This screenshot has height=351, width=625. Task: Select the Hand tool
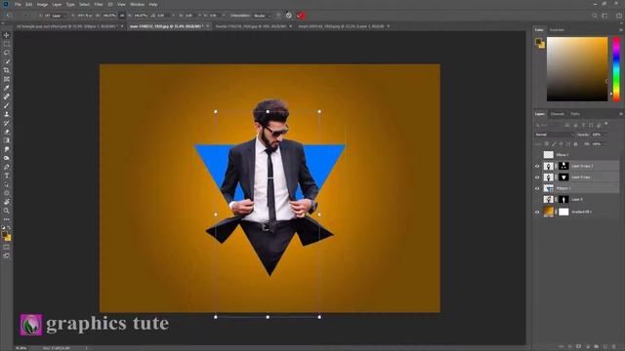pos(7,202)
